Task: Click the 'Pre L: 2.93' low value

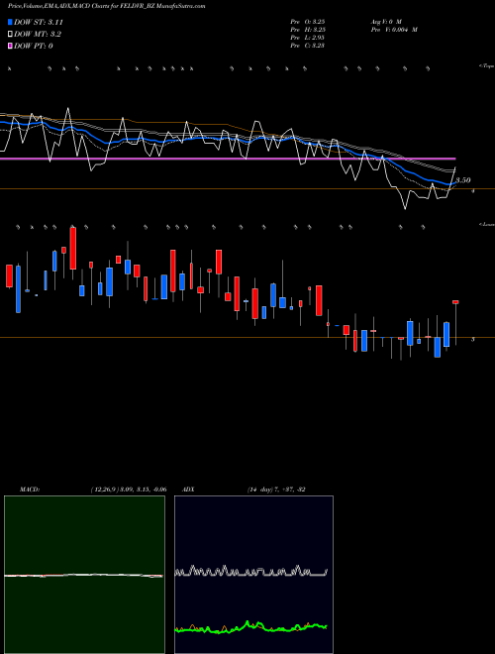Action: (x=308, y=38)
